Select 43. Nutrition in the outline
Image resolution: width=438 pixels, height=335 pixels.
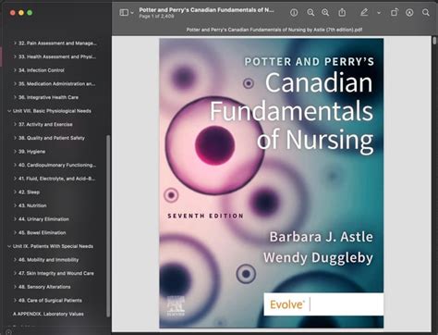[32, 205]
